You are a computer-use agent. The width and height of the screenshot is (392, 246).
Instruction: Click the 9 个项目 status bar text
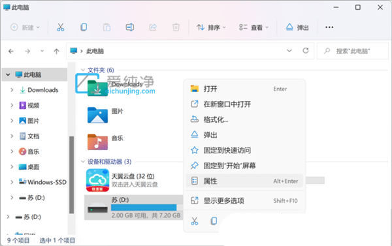coord(18,240)
